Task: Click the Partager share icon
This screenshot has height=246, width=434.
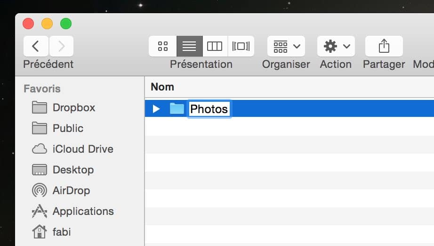Action: (384, 46)
